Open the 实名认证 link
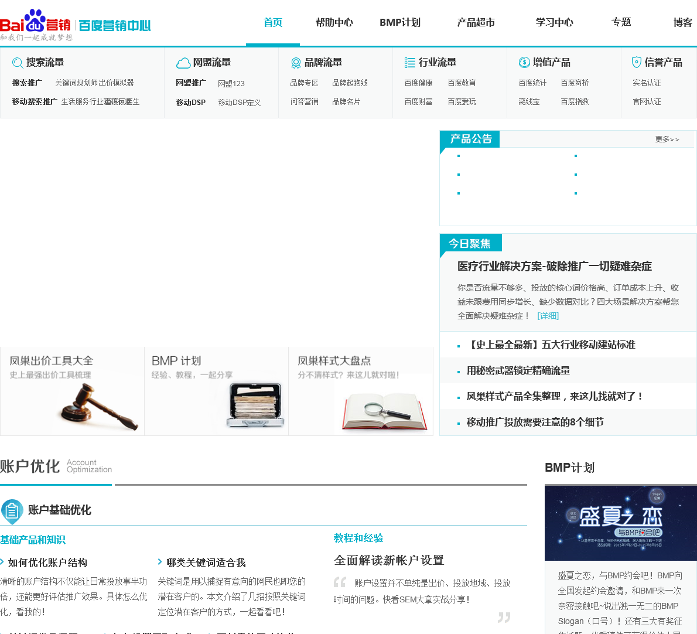The image size is (697, 634). (x=646, y=83)
